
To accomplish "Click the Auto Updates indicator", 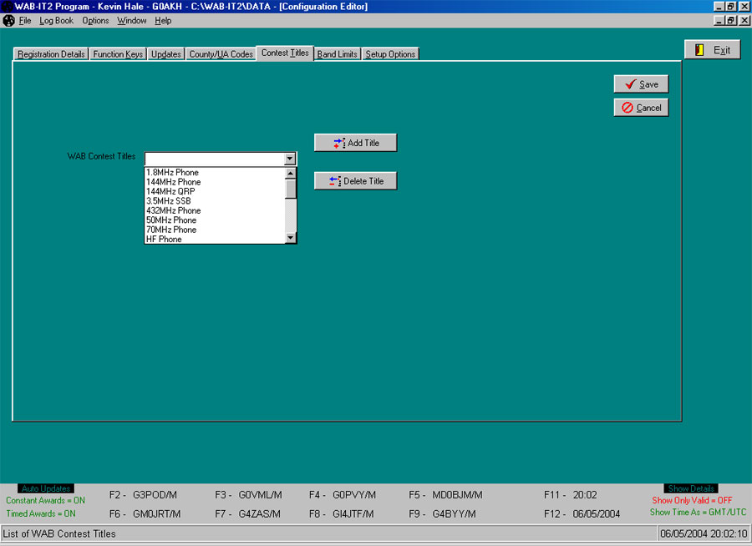I will pos(48,488).
